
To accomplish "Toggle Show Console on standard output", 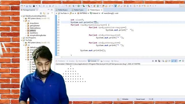I will [x=173, y=61].
